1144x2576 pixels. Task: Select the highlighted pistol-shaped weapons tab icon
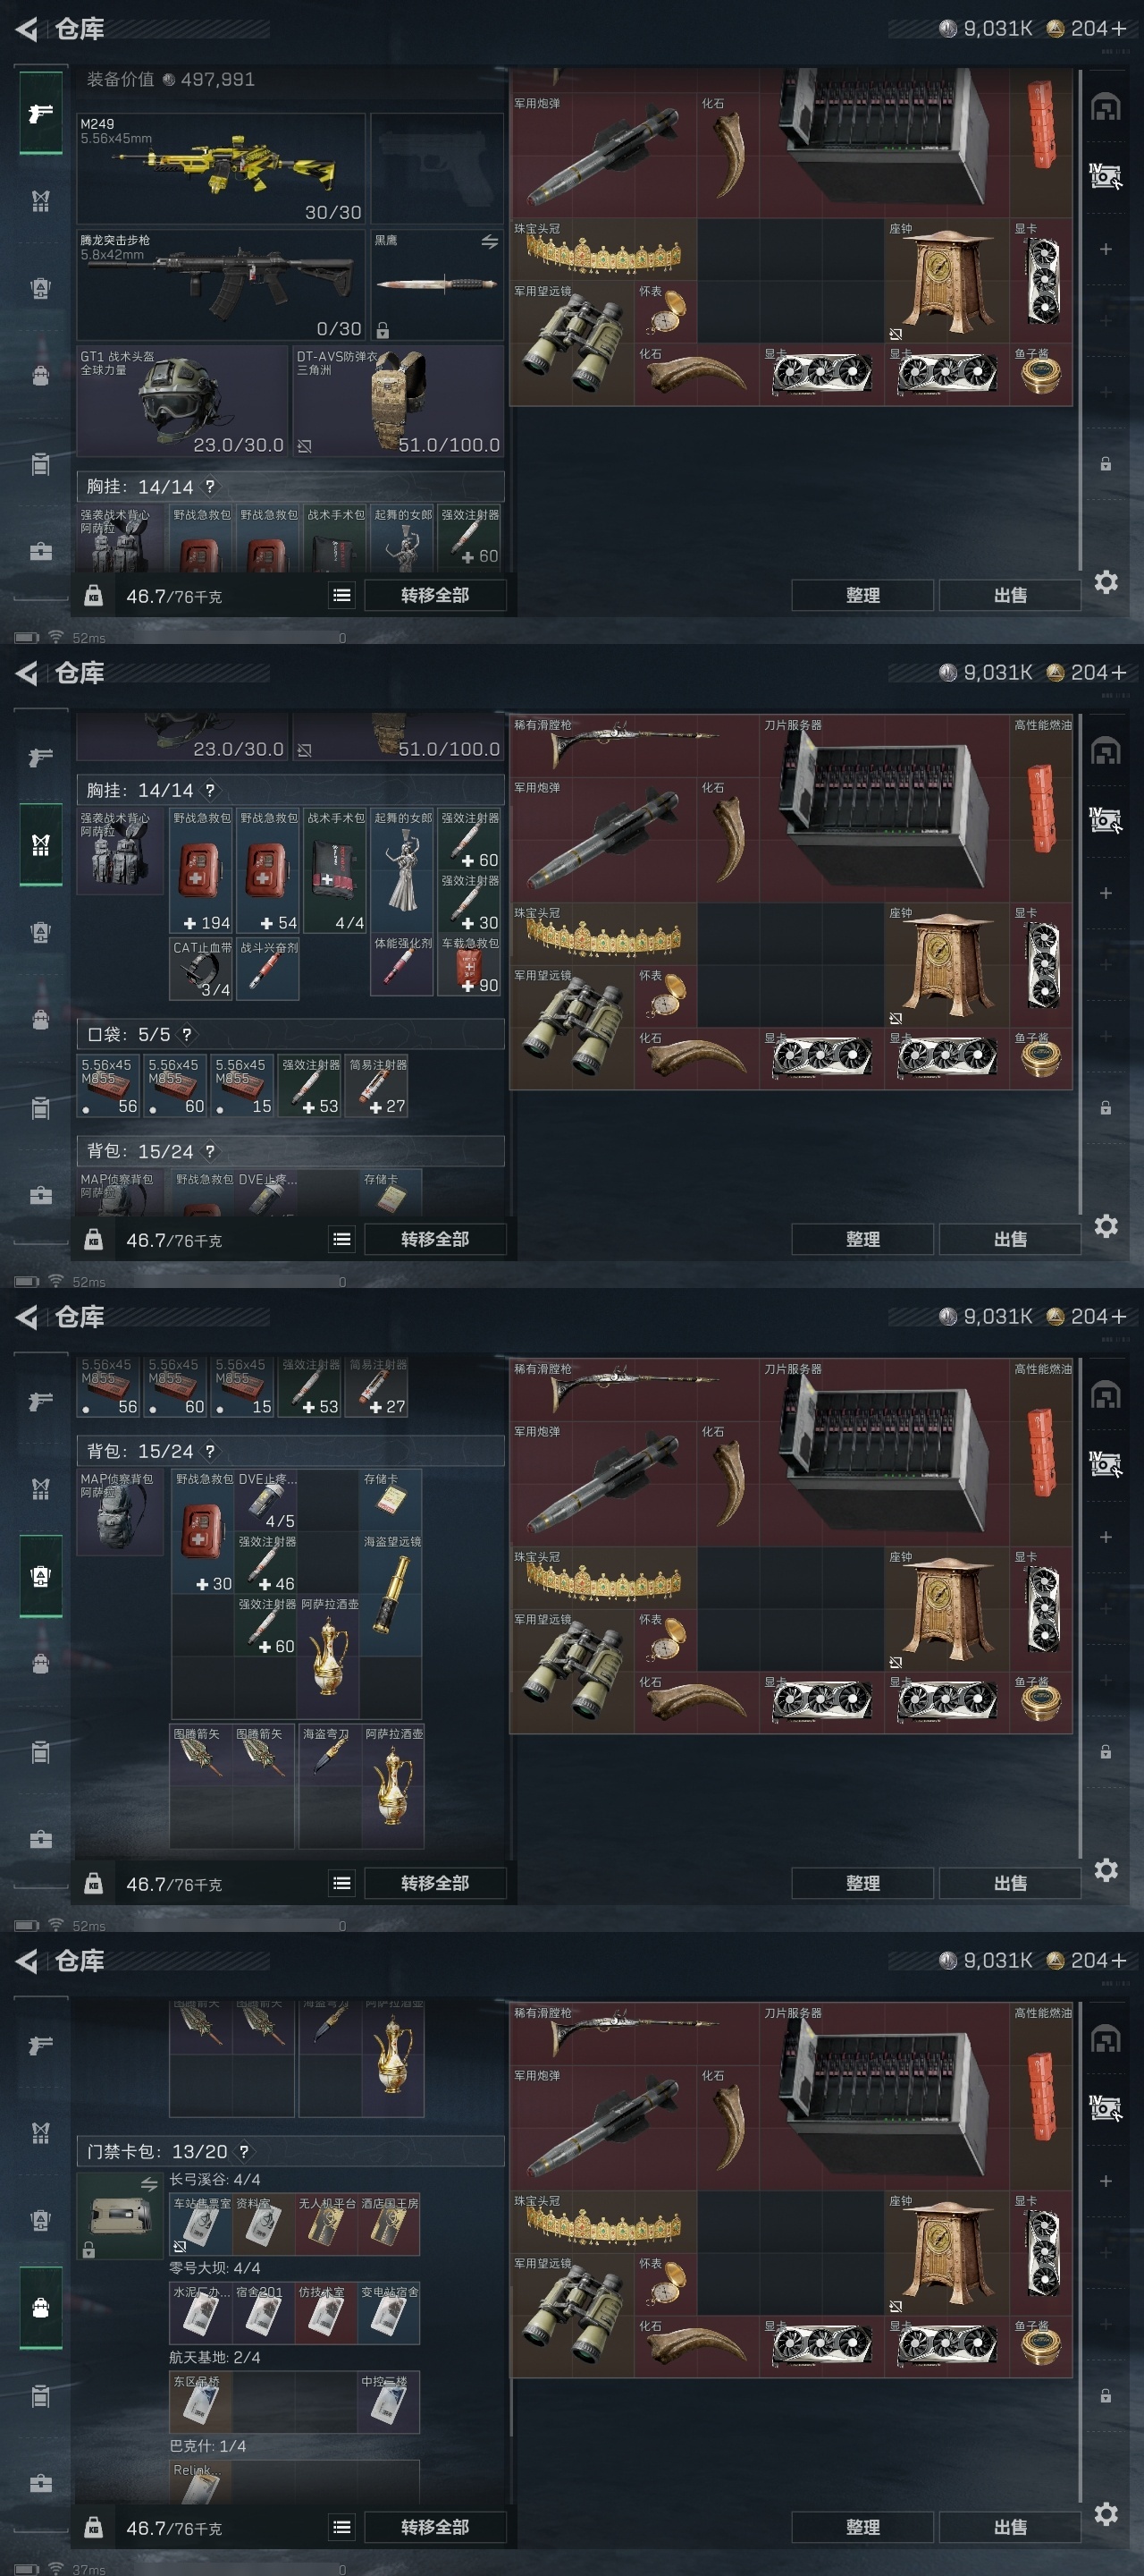point(40,113)
